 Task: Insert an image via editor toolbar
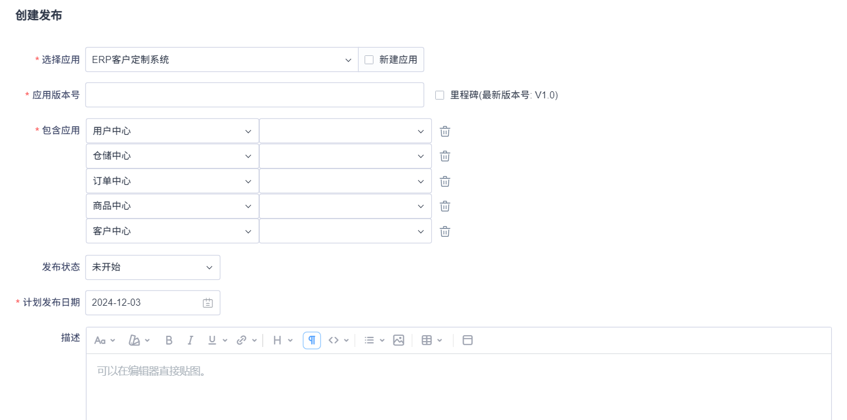pyautogui.click(x=399, y=340)
